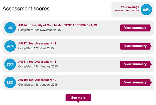Select the A0011 Test Assessment 11 title
Viewport: 156px width, 105px height.
(x=37, y=62)
